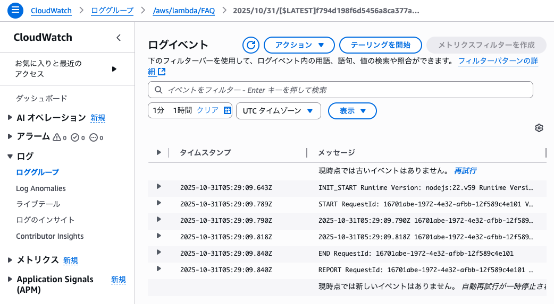Screen dimensions: 554x304
Task: Expand the 05:29:09.818Z log event row
Action: click(x=158, y=236)
